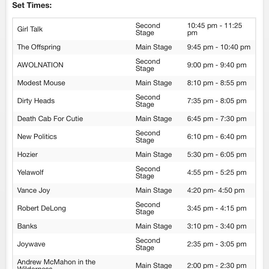Image resolution: width=269 pixels, height=269 pixels.
Task: Select AWOLNATION in the set list
Action: [x=40, y=65]
